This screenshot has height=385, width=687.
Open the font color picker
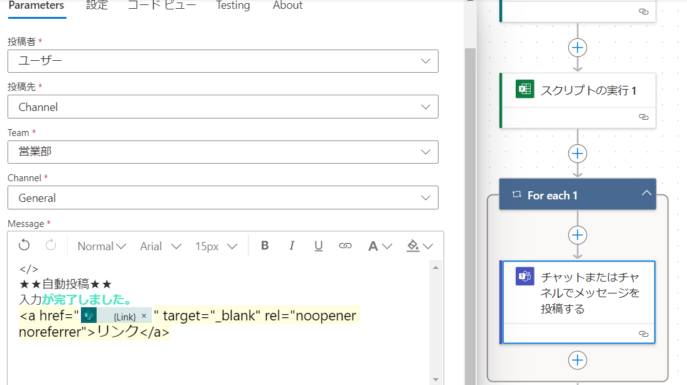(380, 246)
